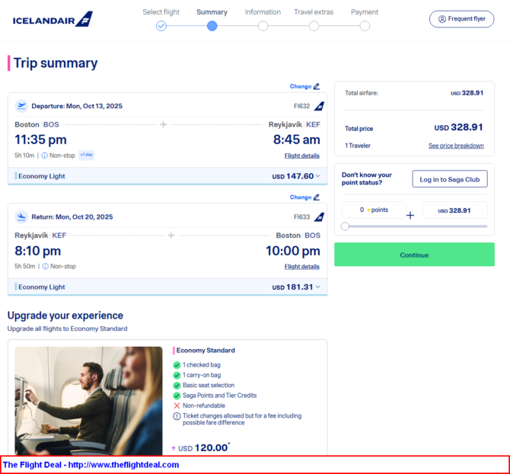This screenshot has width=510, height=474.
Task: Click the 1 Traveler text
Action: pyautogui.click(x=358, y=146)
